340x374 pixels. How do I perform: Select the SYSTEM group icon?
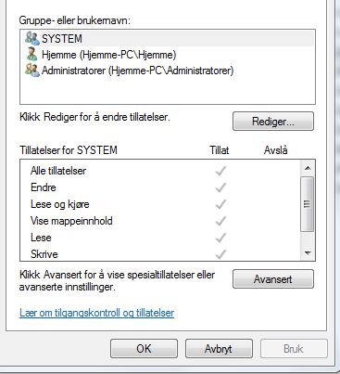32,38
